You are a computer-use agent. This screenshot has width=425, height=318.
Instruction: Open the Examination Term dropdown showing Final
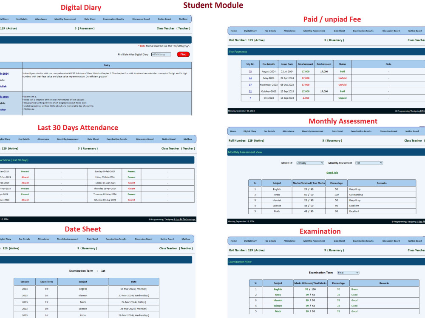point(348,272)
